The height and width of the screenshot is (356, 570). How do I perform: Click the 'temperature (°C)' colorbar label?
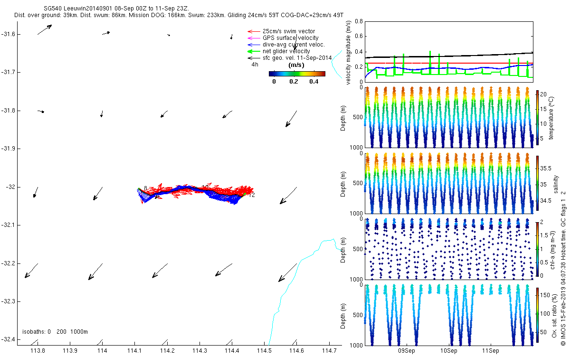(551, 118)
